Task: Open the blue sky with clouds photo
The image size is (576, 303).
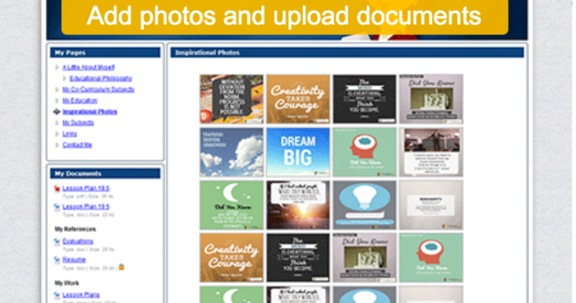Action: [232, 152]
